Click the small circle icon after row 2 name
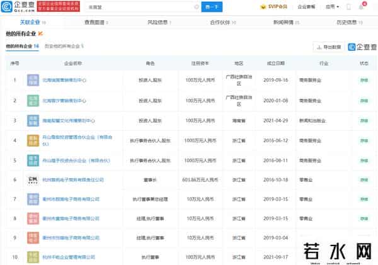The width and height of the screenshot is (378, 265). coord(84,101)
